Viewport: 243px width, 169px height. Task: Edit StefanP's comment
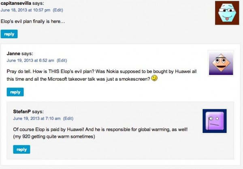point(68,118)
